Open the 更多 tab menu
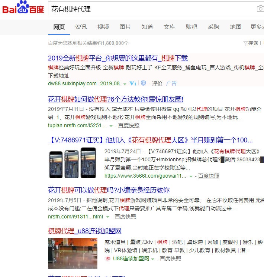The image size is (264, 277). [257, 27]
